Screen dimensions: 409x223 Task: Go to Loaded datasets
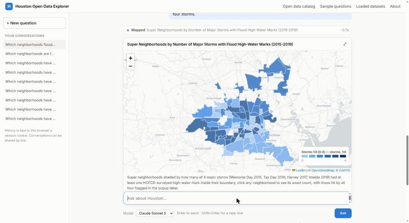pyautogui.click(x=370, y=6)
